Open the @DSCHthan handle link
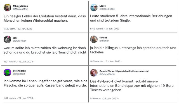Image resolution: width=179 pixels, height=104 pixels. tap(20, 41)
